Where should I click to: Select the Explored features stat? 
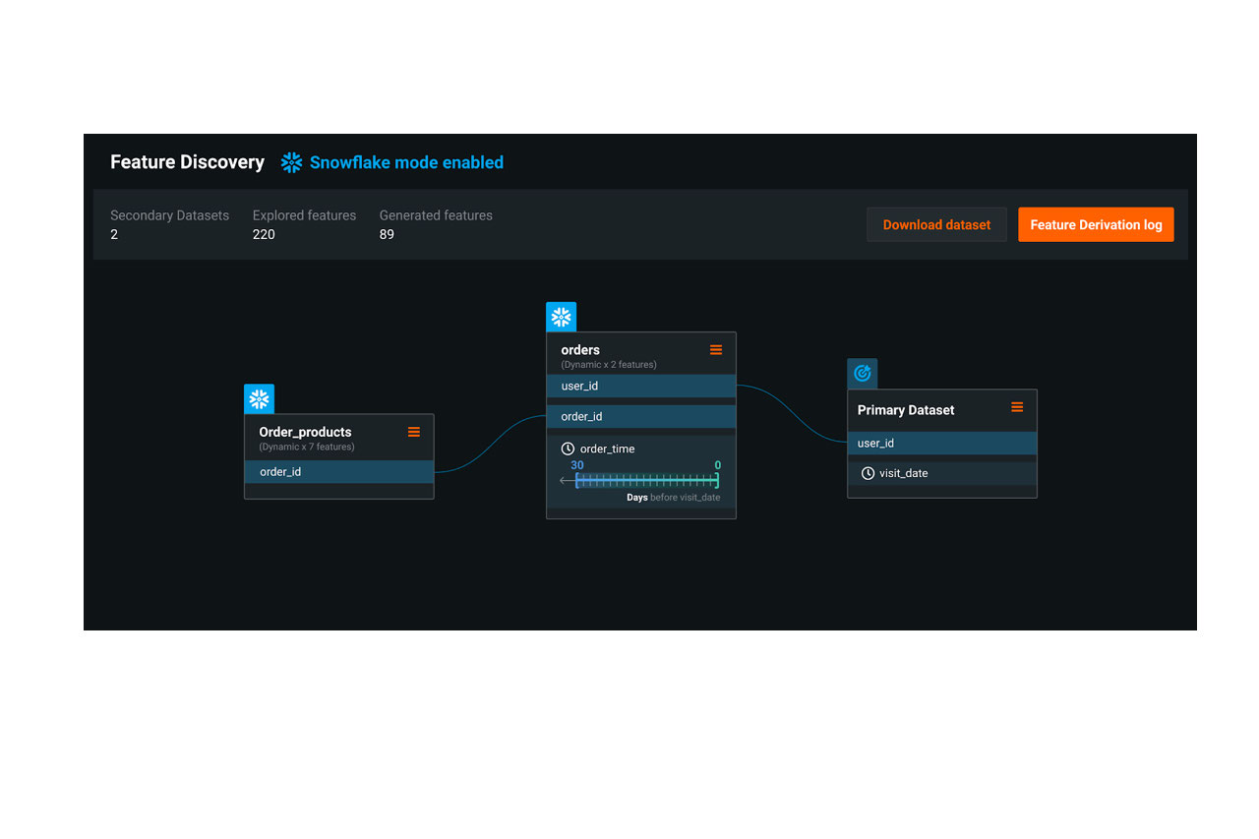click(x=304, y=224)
